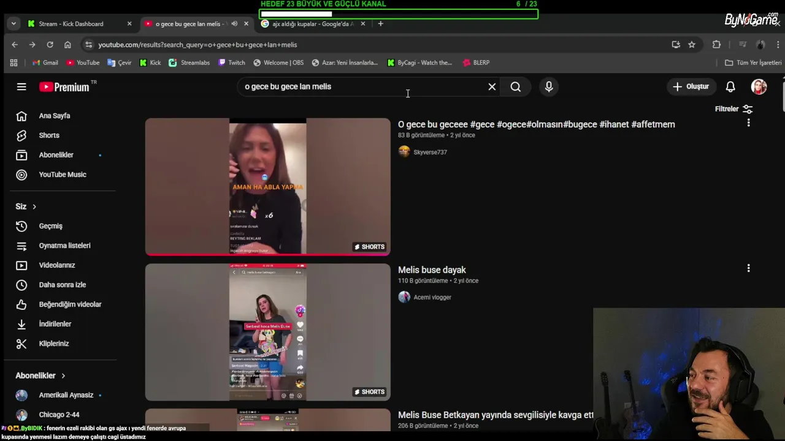785x441 pixels.
Task: Open the 'Melis buse dayak' video title
Action: pos(432,270)
